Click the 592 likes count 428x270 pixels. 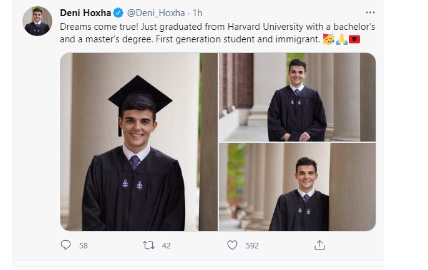coord(251,245)
